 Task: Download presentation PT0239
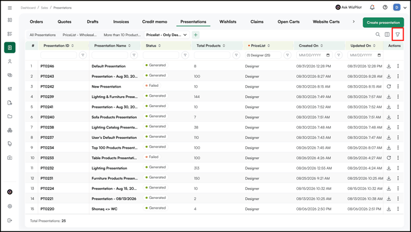point(389,97)
